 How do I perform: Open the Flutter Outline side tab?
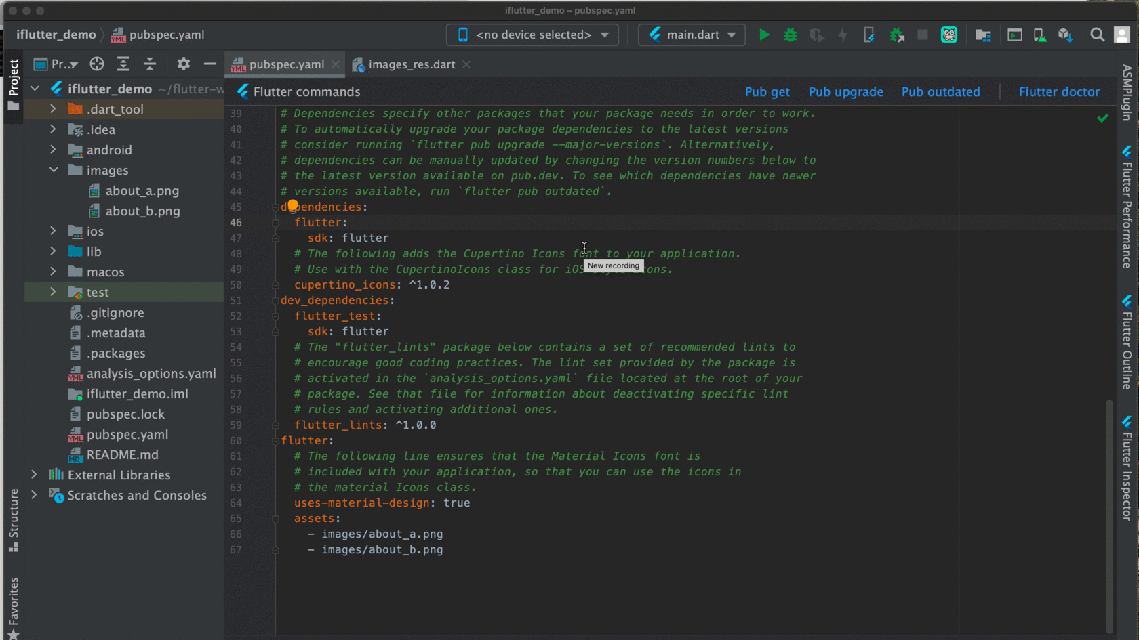coord(1127,342)
